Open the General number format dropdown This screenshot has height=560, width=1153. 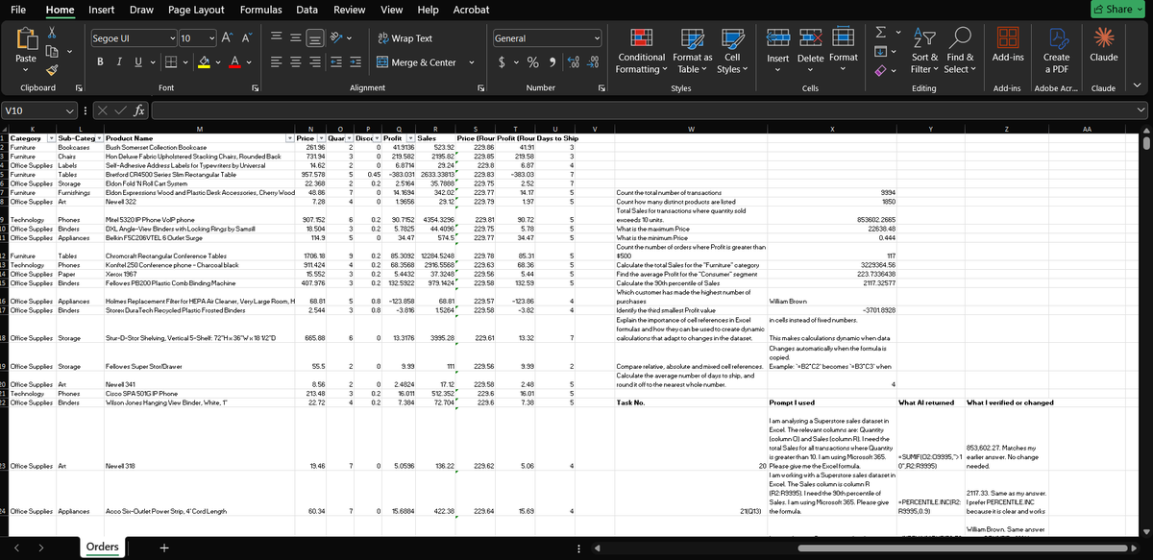[597, 38]
